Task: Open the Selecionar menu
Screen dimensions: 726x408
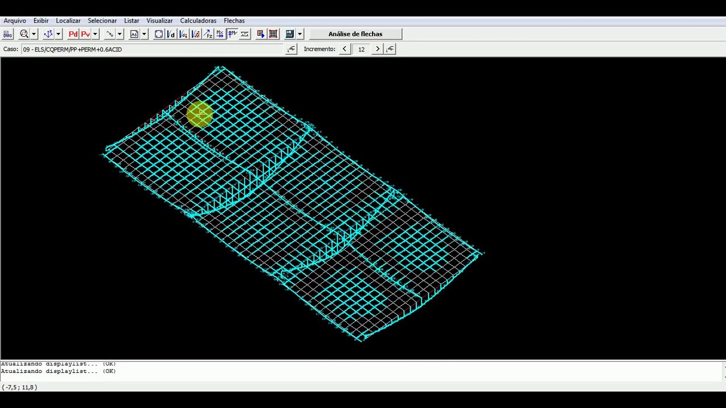Action: point(102,20)
